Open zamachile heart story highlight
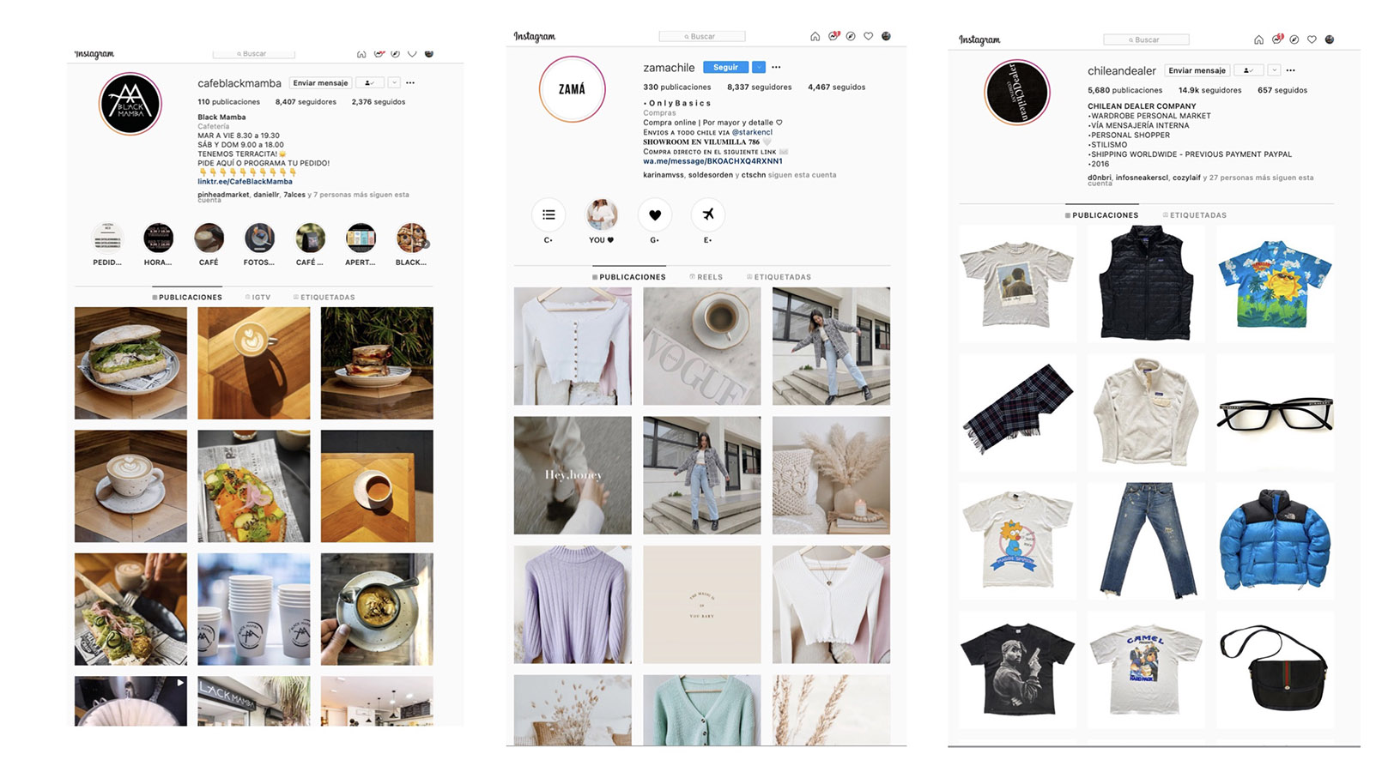This screenshot has width=1388, height=772. coord(655,214)
